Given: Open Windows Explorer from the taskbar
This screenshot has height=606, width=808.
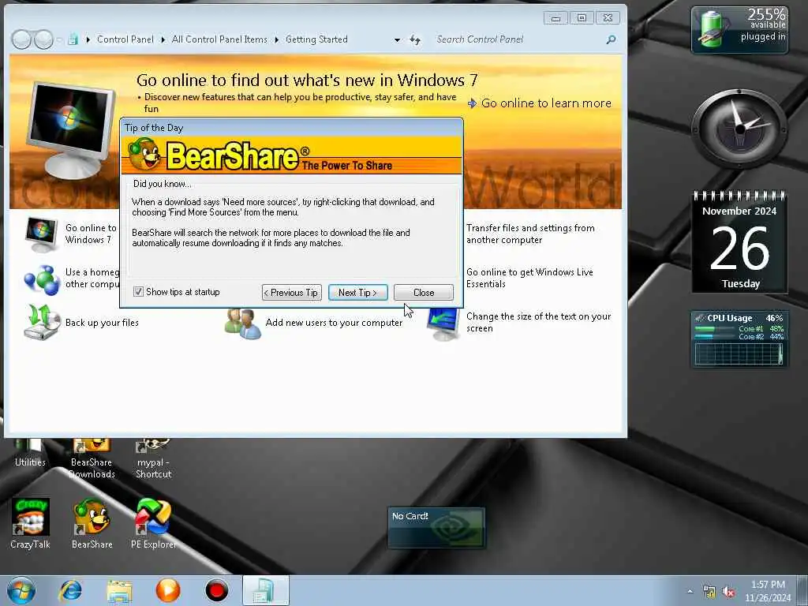Looking at the screenshot, I should point(120,590).
